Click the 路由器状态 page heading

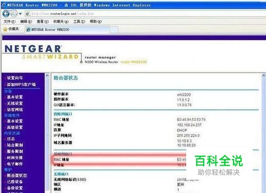[66, 78]
